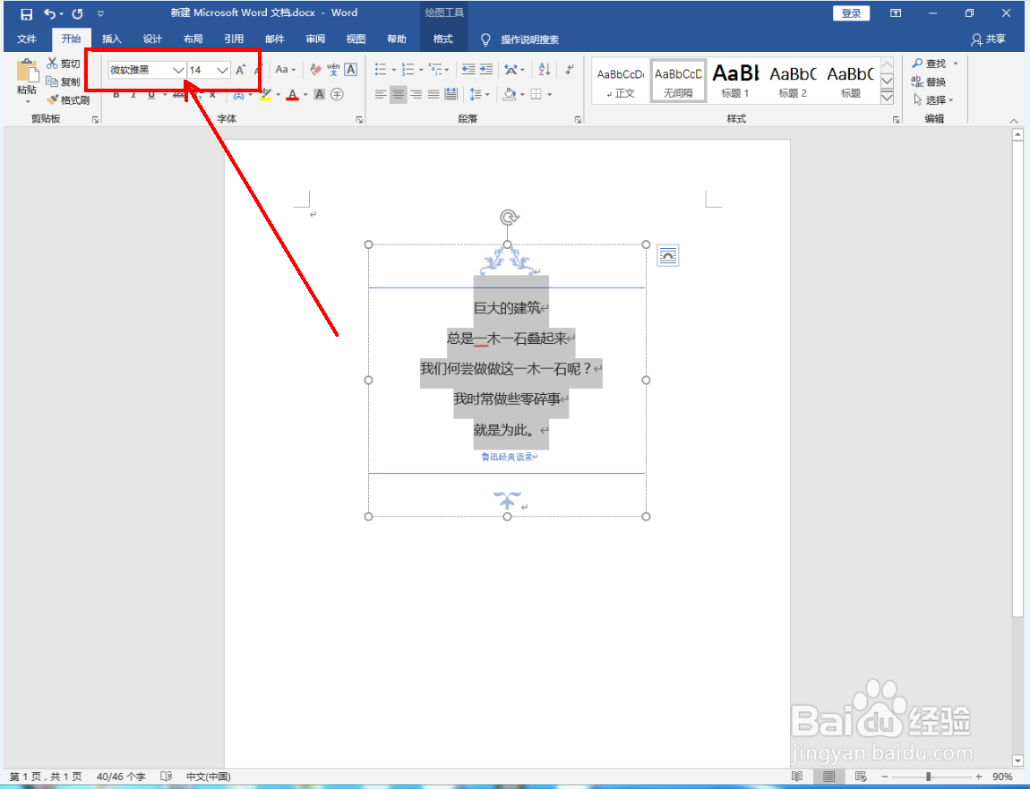Click the Sort icon in Paragraph group
The height and width of the screenshot is (789, 1030).
click(x=544, y=69)
